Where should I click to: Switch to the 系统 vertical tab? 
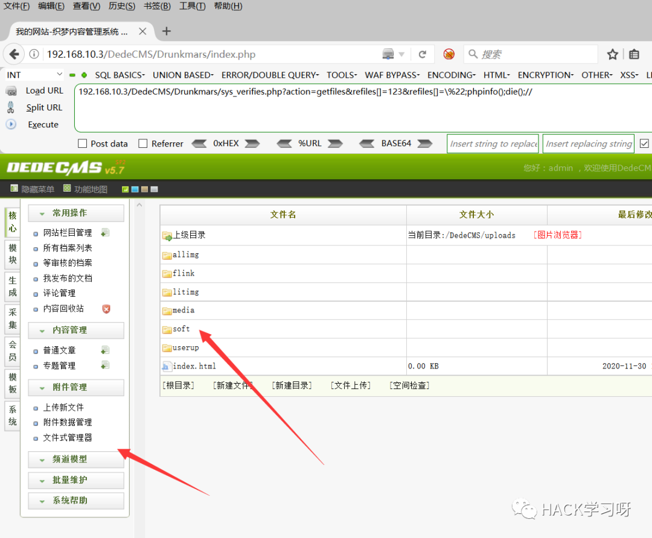(x=13, y=416)
